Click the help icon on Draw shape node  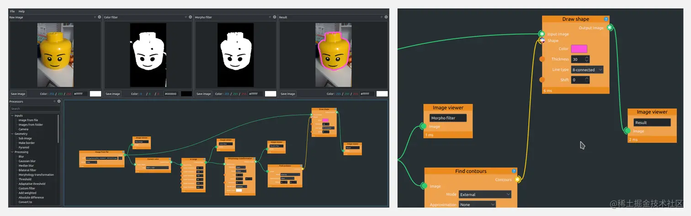[606, 19]
